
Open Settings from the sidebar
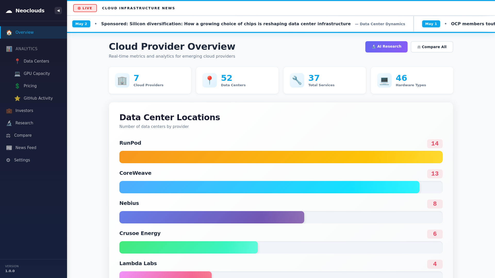click(34, 160)
